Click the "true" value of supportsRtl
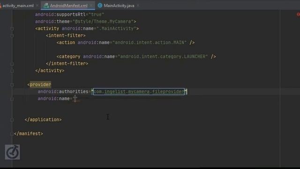This screenshot has height=169, width=300. [x=96, y=15]
